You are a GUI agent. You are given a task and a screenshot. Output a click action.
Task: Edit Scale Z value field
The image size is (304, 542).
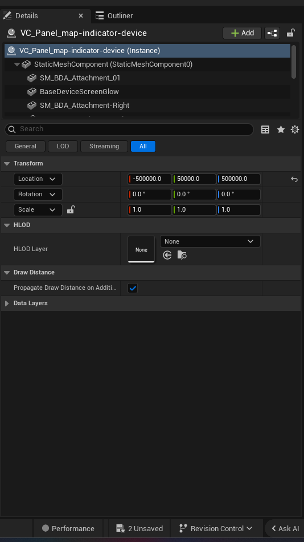pos(239,209)
